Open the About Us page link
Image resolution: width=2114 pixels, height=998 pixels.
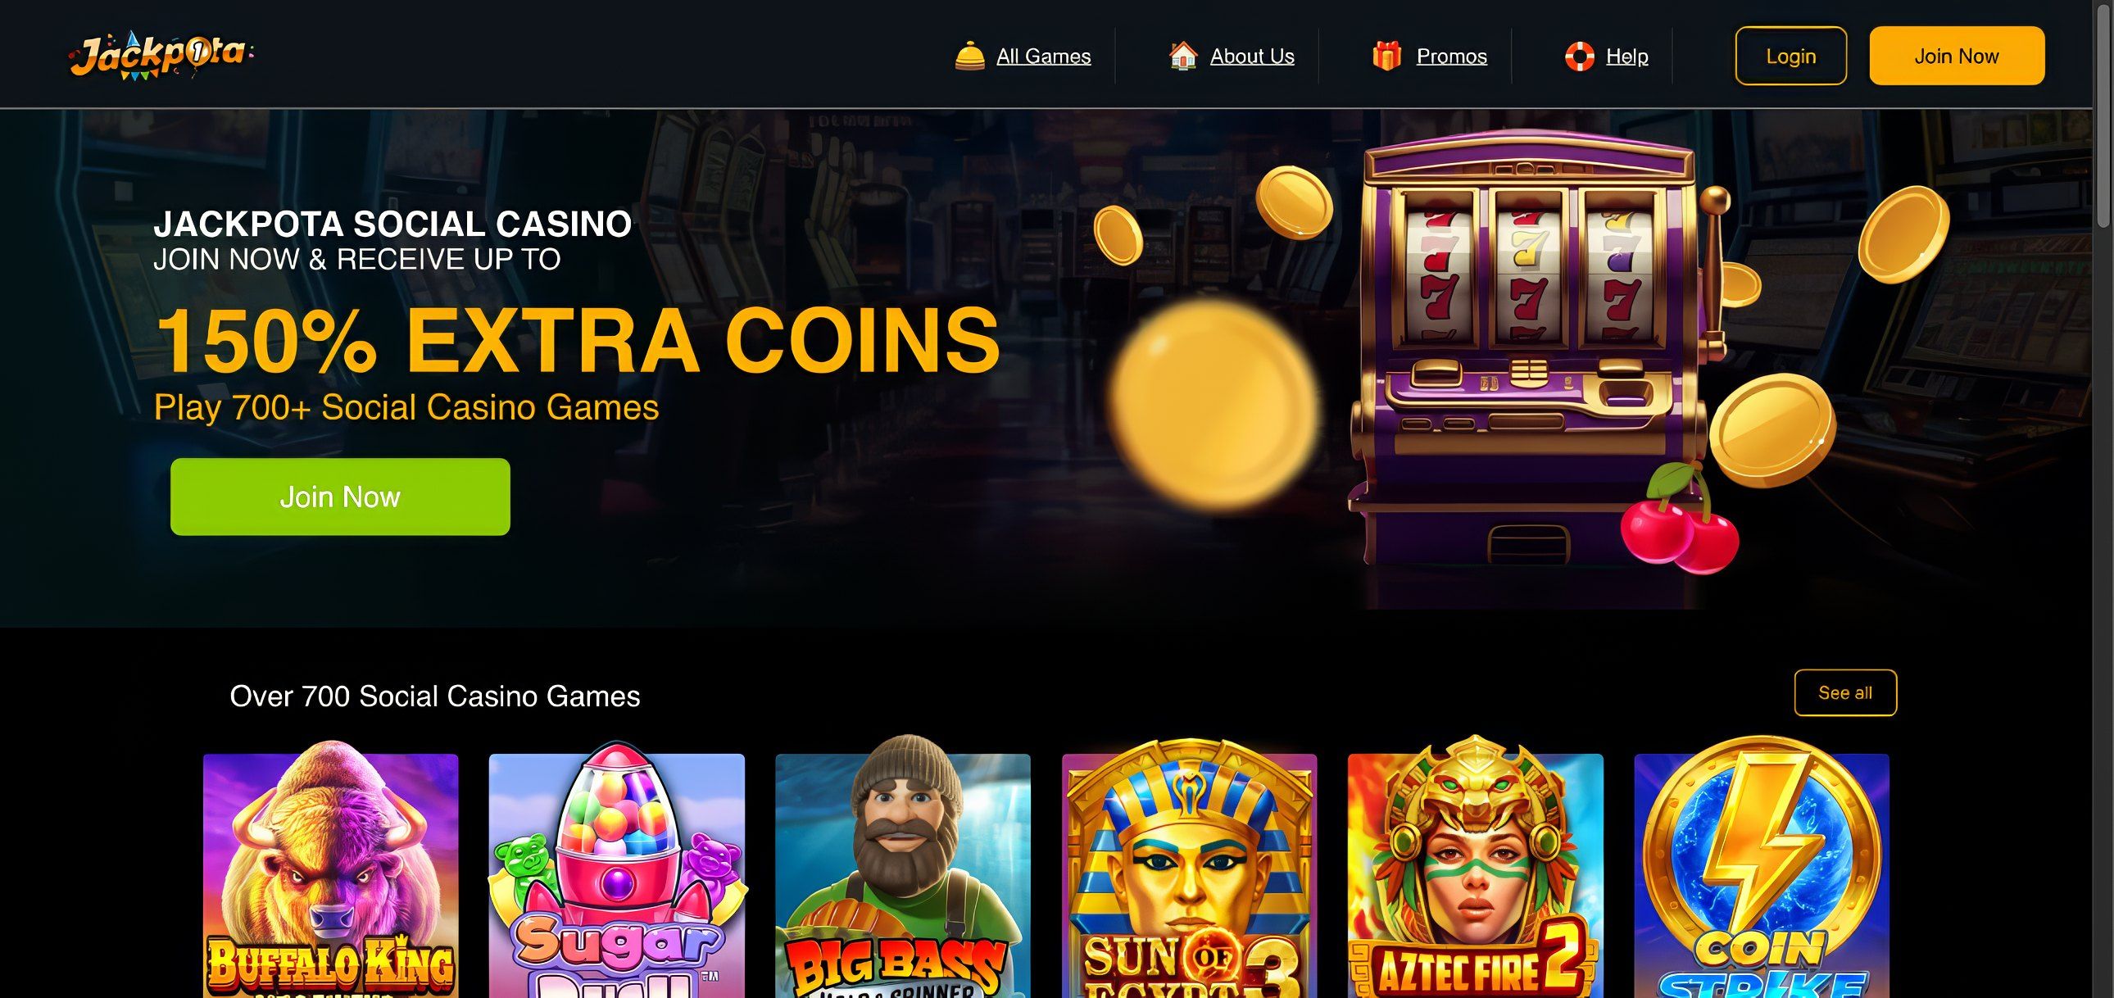[1251, 56]
